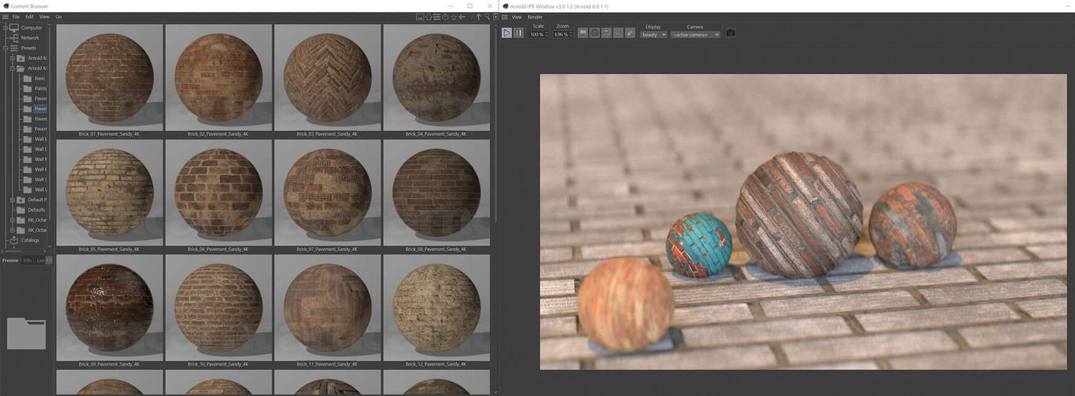
Task: Expand the Computer tree node
Action: (x=5, y=28)
